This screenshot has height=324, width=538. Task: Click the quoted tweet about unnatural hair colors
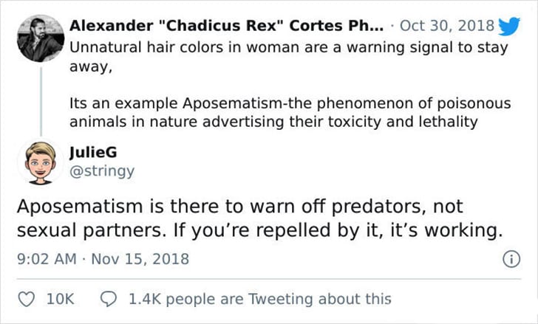point(289,57)
